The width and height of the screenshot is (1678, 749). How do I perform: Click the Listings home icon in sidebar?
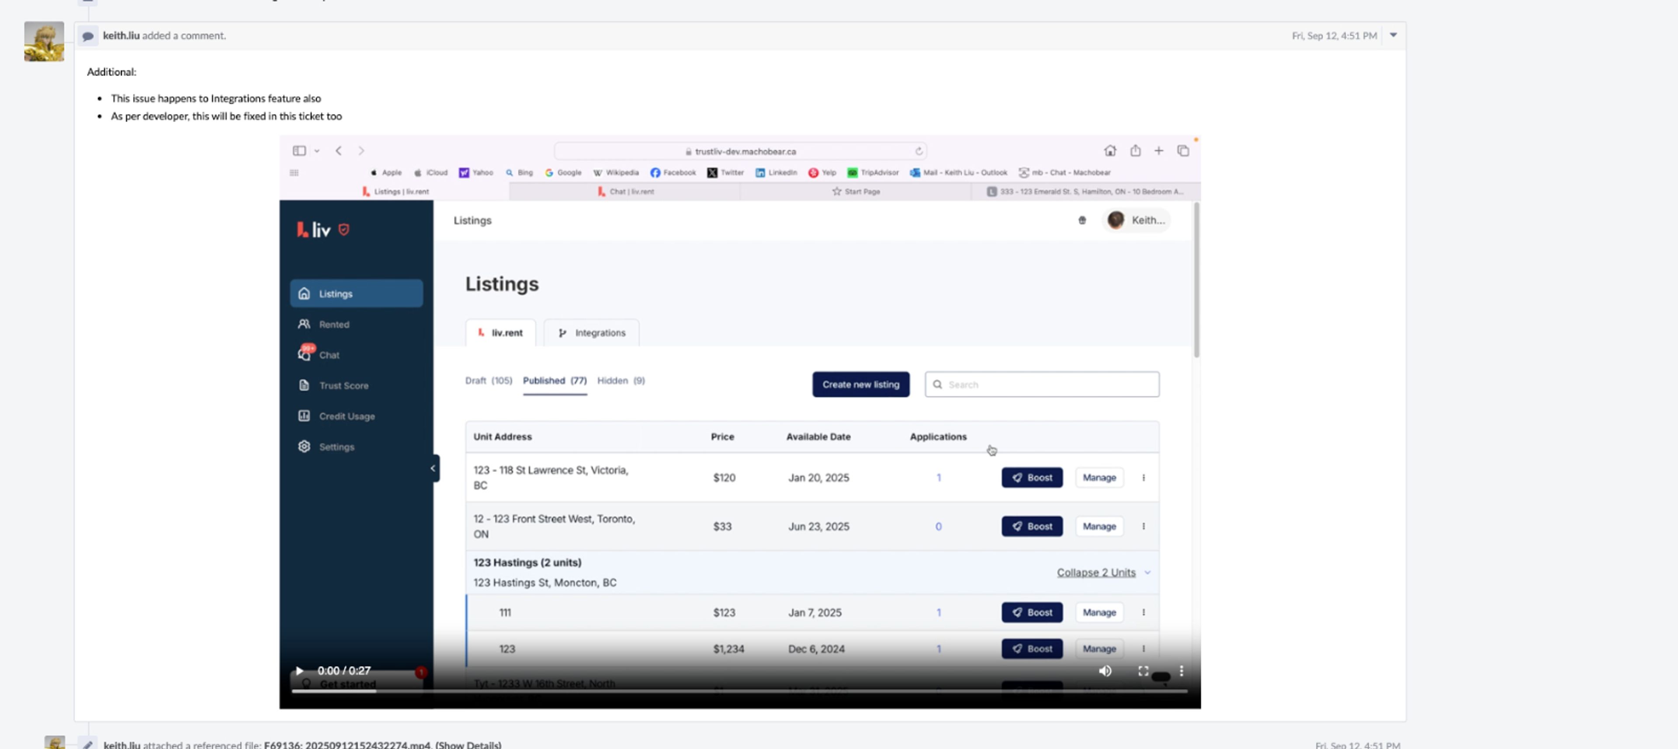[304, 293]
